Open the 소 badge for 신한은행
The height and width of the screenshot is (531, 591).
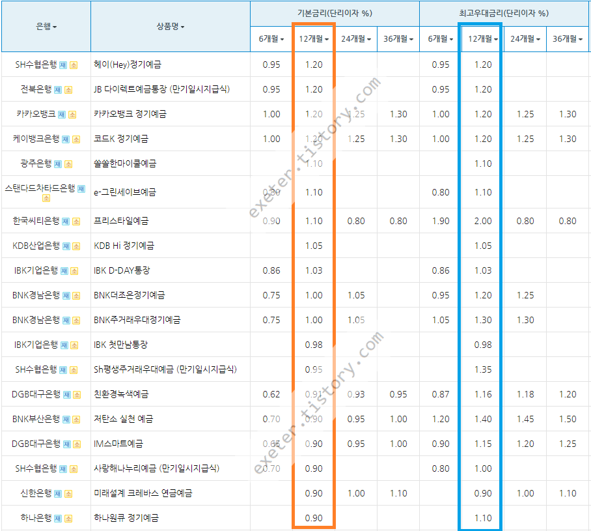[68, 494]
